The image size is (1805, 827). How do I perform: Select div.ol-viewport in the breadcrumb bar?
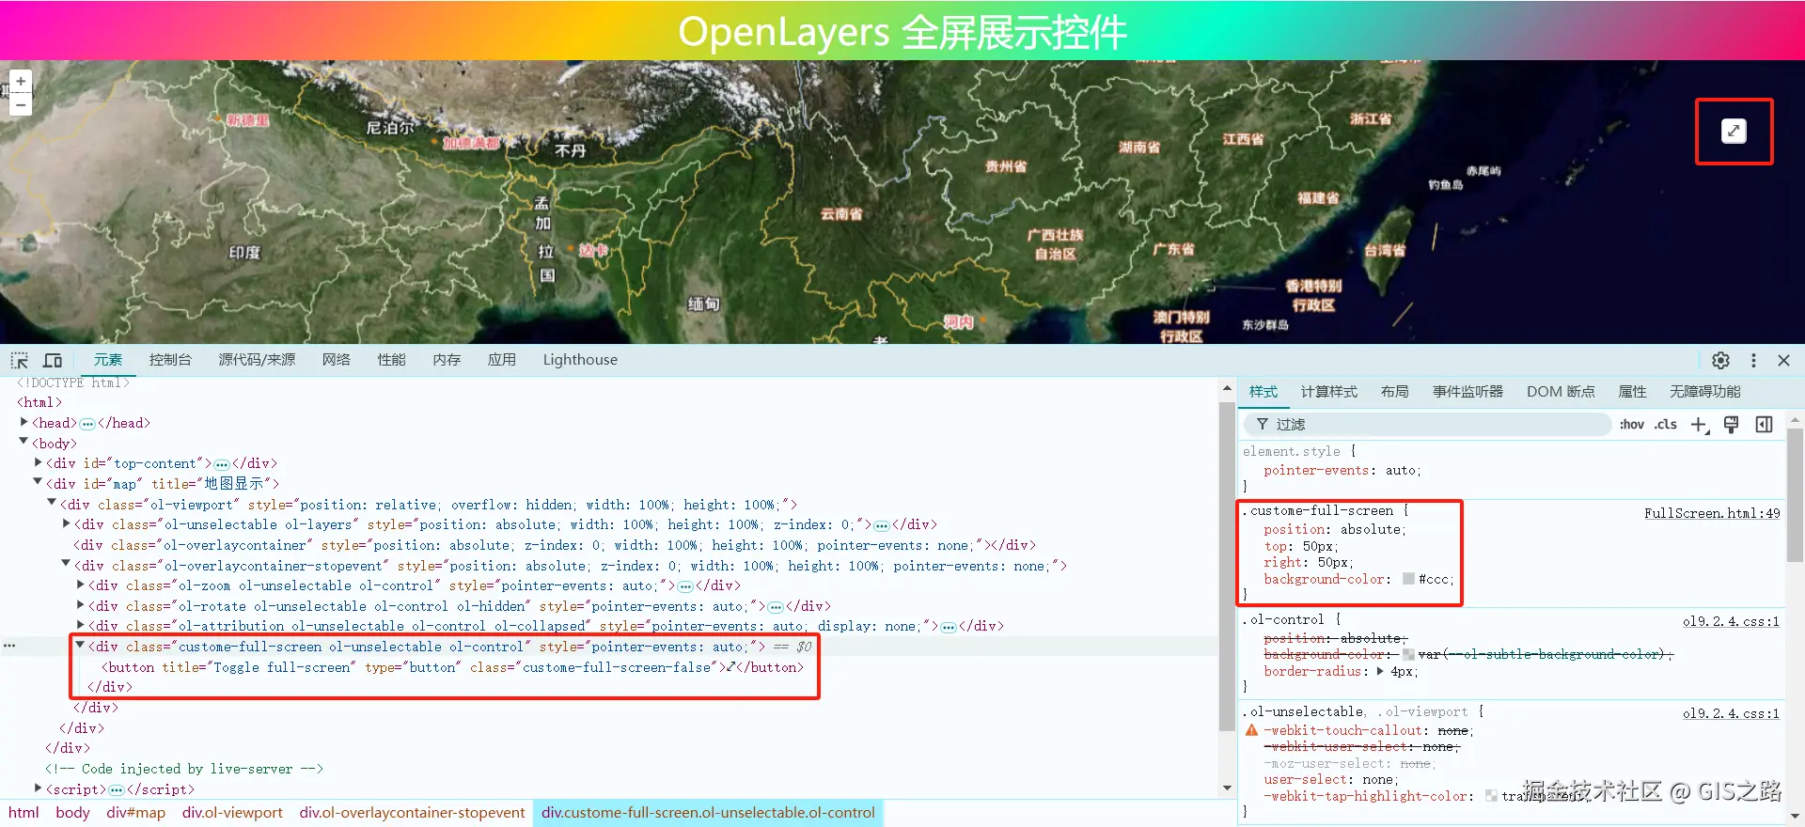point(232,813)
